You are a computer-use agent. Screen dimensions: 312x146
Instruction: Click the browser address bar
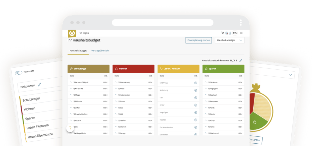(163, 23)
